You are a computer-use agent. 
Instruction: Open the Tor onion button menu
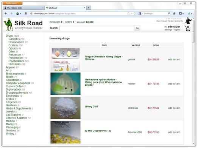(x=19, y=14)
